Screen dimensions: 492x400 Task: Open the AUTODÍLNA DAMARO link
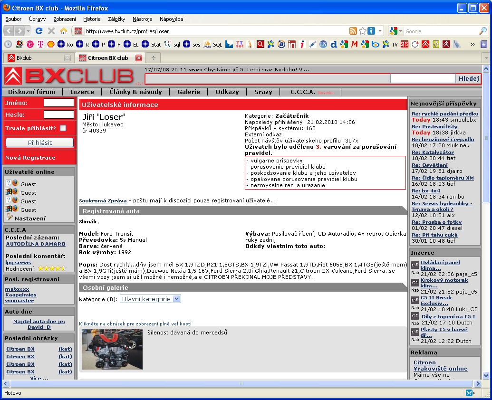point(36,244)
